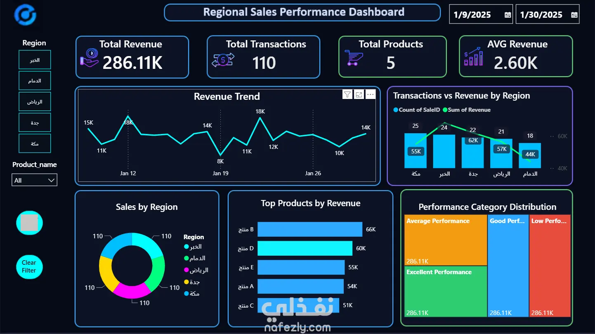The image size is (595, 334).
Task: Click the filter icon on Revenue Trend
Action: point(347,95)
